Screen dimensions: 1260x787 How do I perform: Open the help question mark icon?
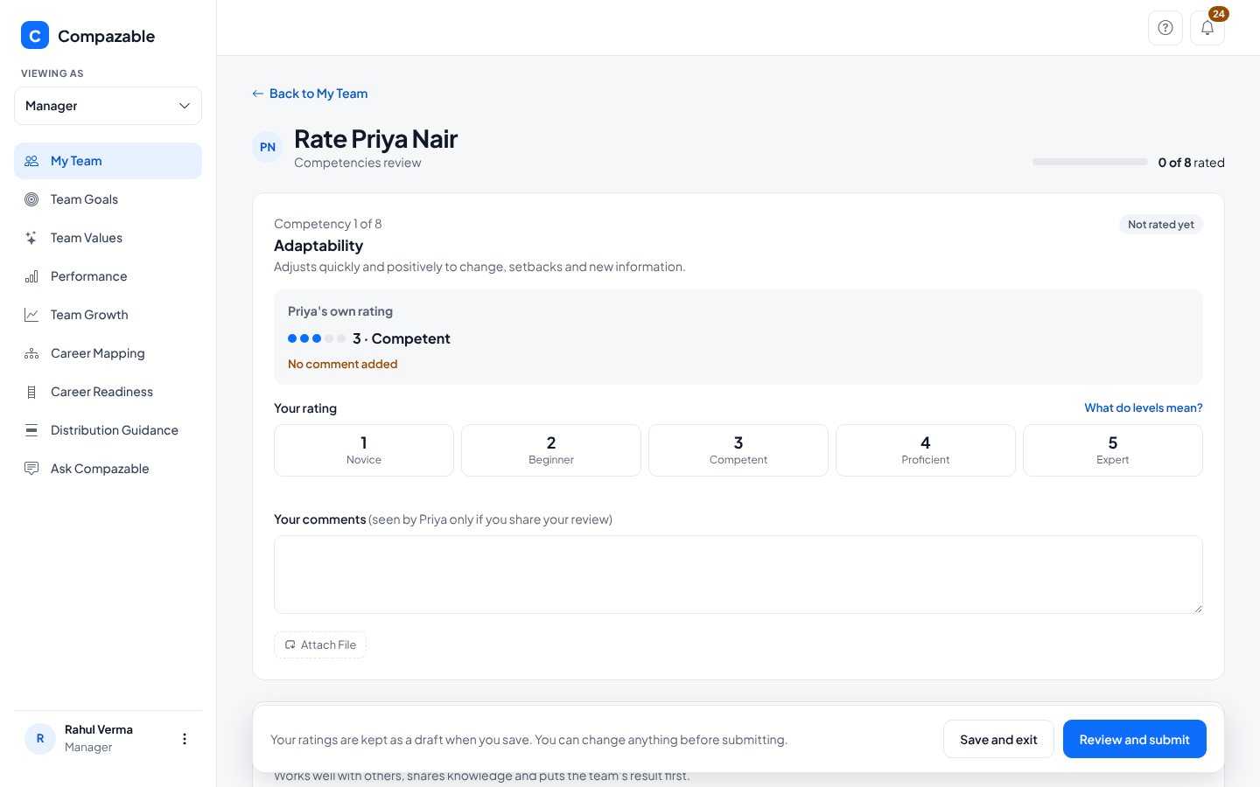pos(1165,28)
